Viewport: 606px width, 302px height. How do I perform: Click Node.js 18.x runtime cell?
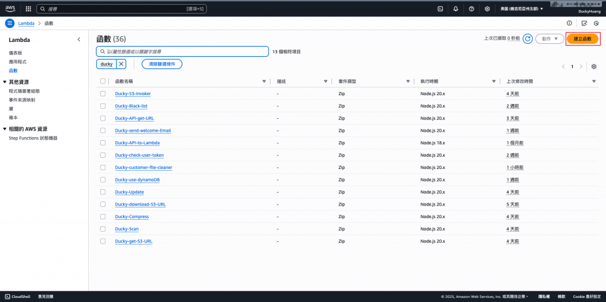click(433, 142)
